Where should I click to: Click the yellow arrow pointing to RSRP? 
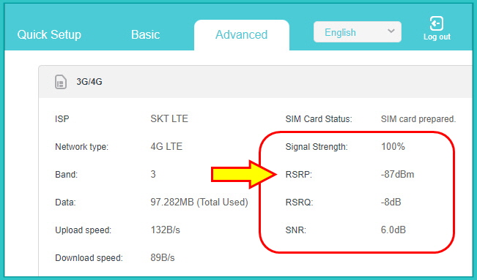pyautogui.click(x=244, y=174)
